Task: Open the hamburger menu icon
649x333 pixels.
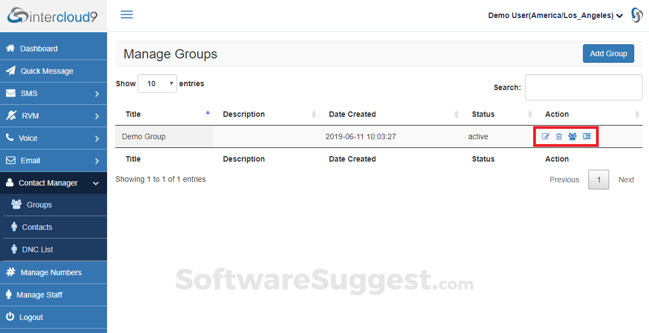Action: coord(127,14)
